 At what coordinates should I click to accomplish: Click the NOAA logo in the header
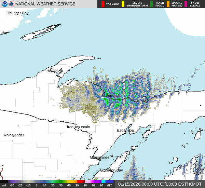click(4, 4)
